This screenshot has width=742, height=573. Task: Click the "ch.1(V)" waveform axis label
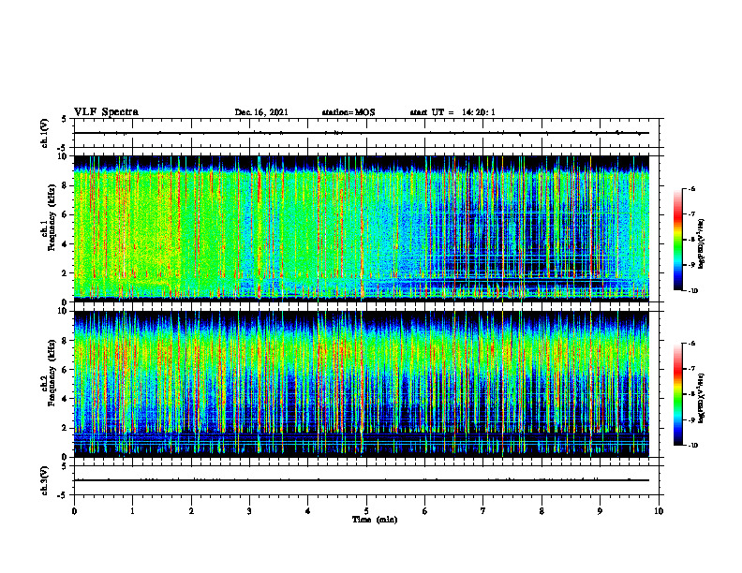pos(44,133)
